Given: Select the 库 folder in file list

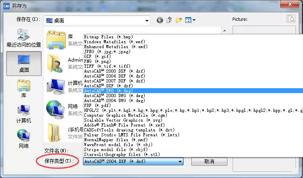Looking at the screenshot, I should tap(65, 40).
